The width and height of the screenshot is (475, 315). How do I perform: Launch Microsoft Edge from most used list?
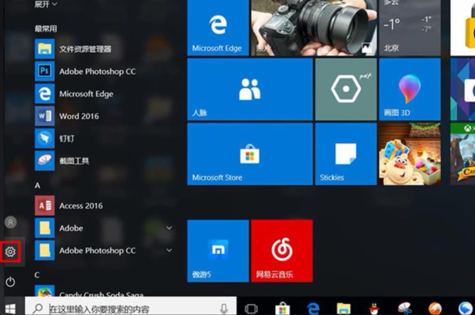point(74,94)
